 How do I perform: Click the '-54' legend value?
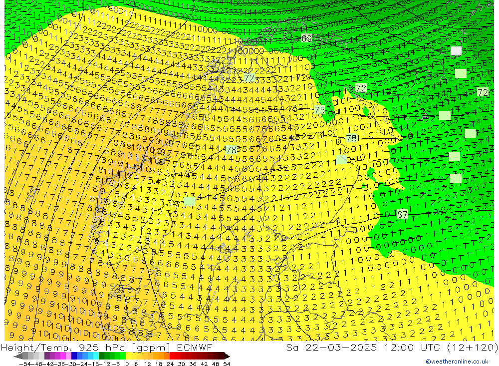[x=25, y=364]
